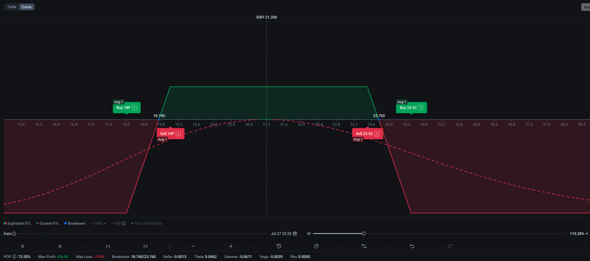Image resolution: width=590 pixels, height=261 pixels.
Task: Click the minus zoom-out icon
Action: pos(193,246)
